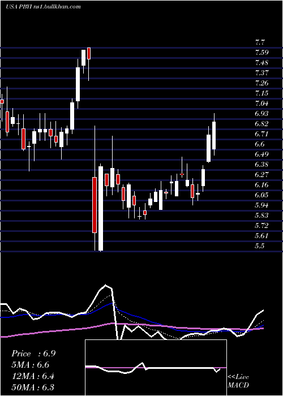283x396 pixels.
Task: Click the MACD inset chart box
Action: [156, 368]
